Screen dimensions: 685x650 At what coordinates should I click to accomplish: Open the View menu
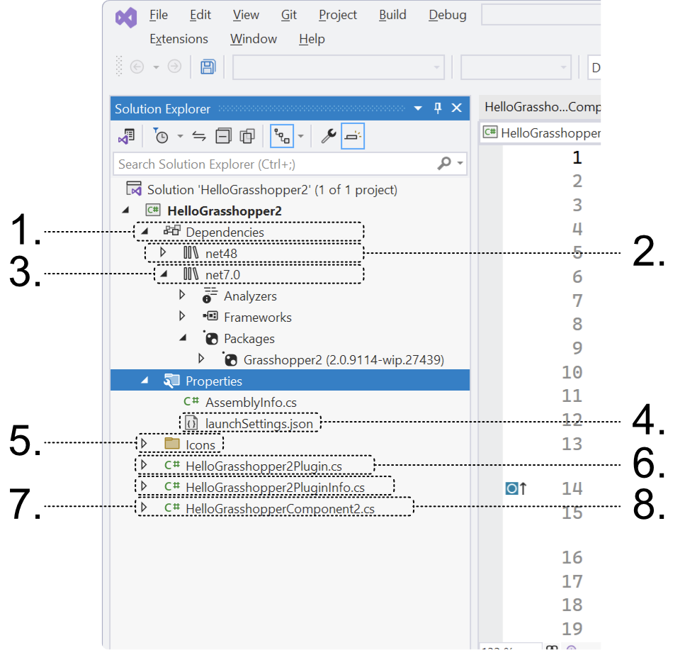tap(246, 15)
